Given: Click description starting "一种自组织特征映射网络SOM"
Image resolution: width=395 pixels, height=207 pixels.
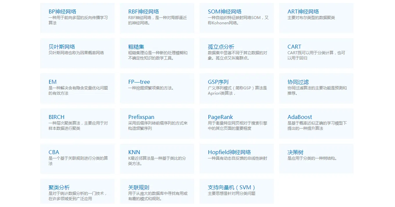Looking at the screenshot, I should point(238,20).
